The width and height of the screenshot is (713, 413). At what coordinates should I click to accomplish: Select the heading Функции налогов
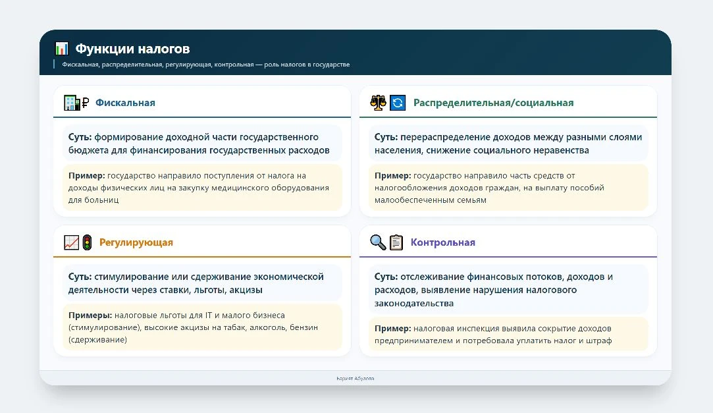[133, 49]
